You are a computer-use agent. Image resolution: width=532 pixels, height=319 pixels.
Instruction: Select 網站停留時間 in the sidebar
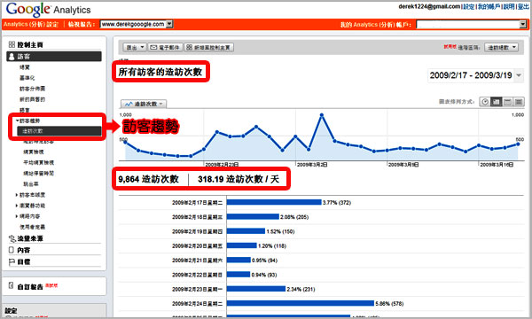pyautogui.click(x=38, y=173)
